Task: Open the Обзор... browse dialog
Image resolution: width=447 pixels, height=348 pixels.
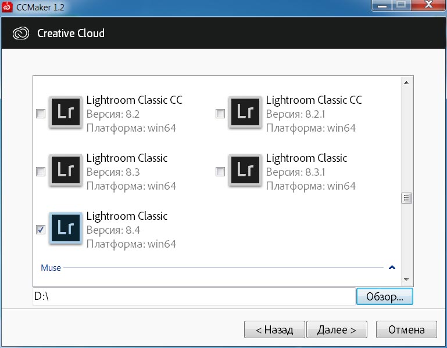Action: tap(385, 296)
